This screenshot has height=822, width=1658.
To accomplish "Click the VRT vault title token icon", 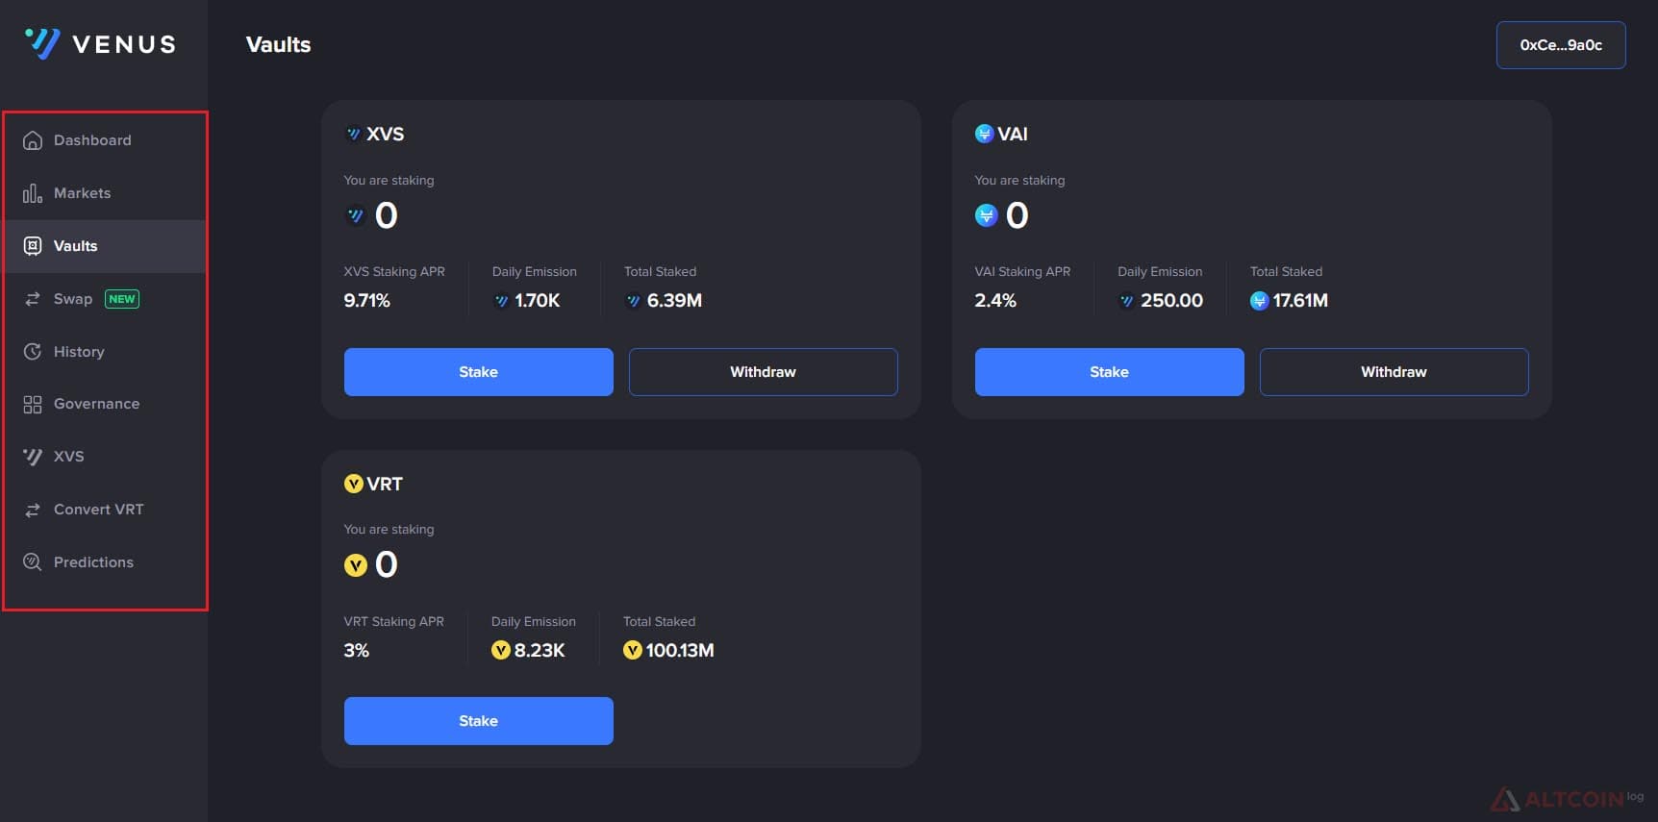I will coord(354,484).
